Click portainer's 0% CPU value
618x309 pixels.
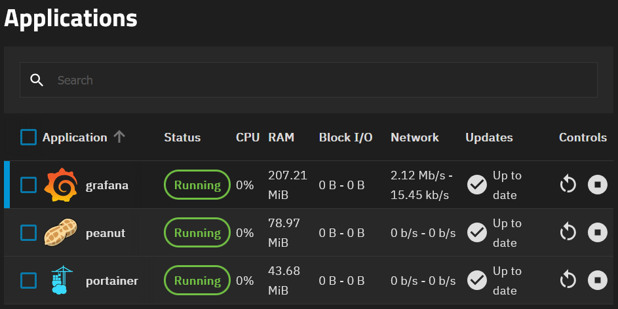coord(244,281)
